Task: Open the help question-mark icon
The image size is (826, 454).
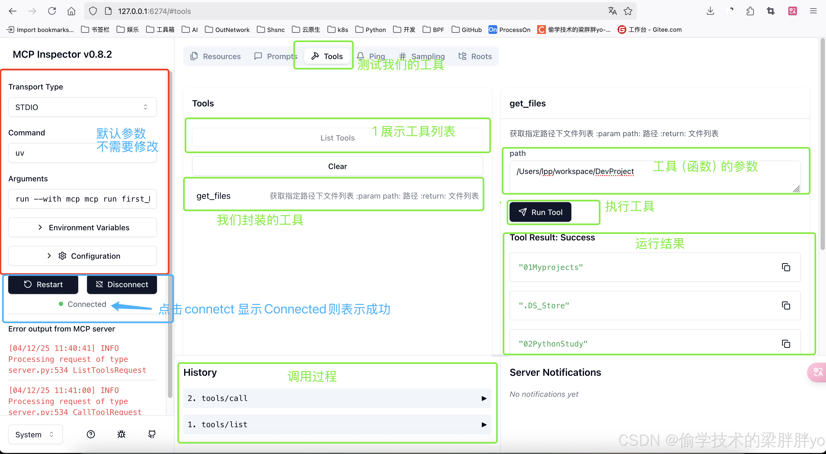Action: pos(91,434)
